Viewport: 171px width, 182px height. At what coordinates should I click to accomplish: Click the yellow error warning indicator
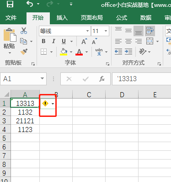45,104
